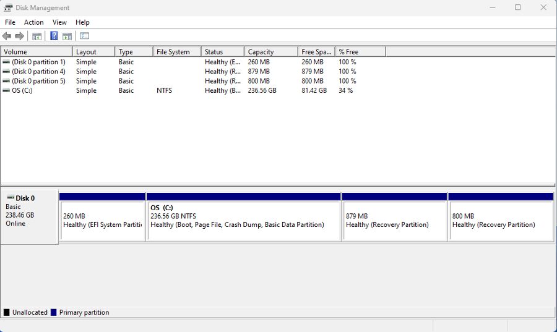This screenshot has width=557, height=332.
Task: Click the Disk Management title bar icon
Action: (9, 8)
